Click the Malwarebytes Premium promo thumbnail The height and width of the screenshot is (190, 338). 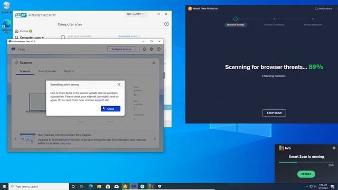click(27, 138)
